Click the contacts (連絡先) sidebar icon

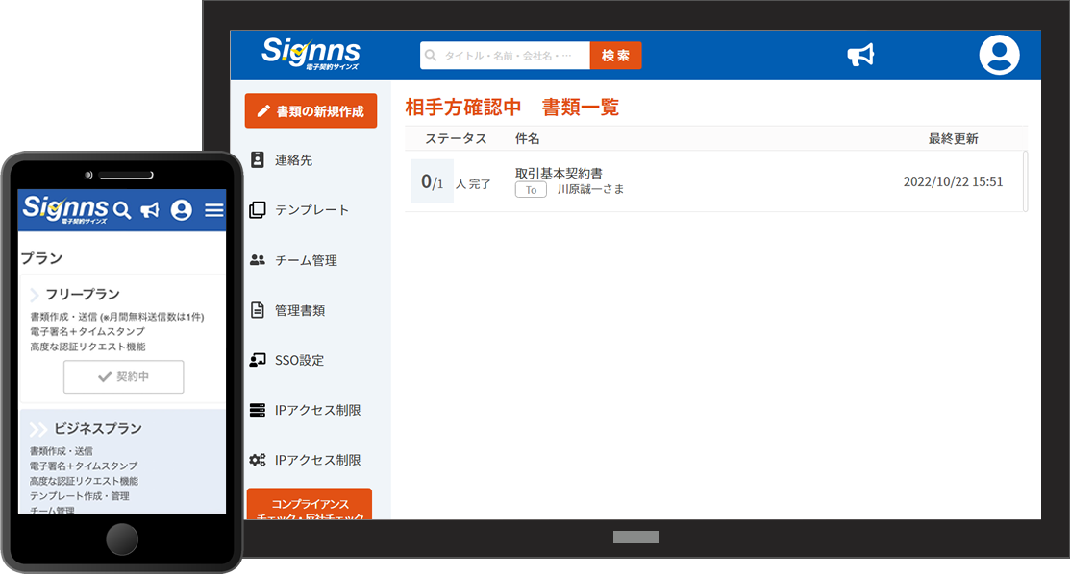[x=258, y=160]
